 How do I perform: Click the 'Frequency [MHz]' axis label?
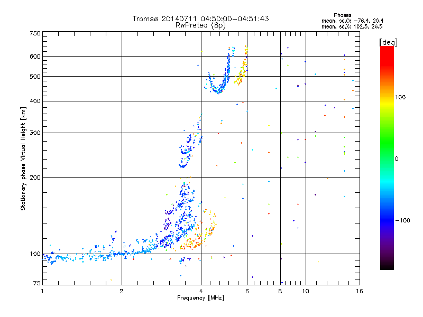[200, 298]
